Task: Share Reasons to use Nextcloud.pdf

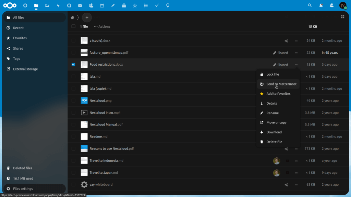Action: tap(286, 149)
